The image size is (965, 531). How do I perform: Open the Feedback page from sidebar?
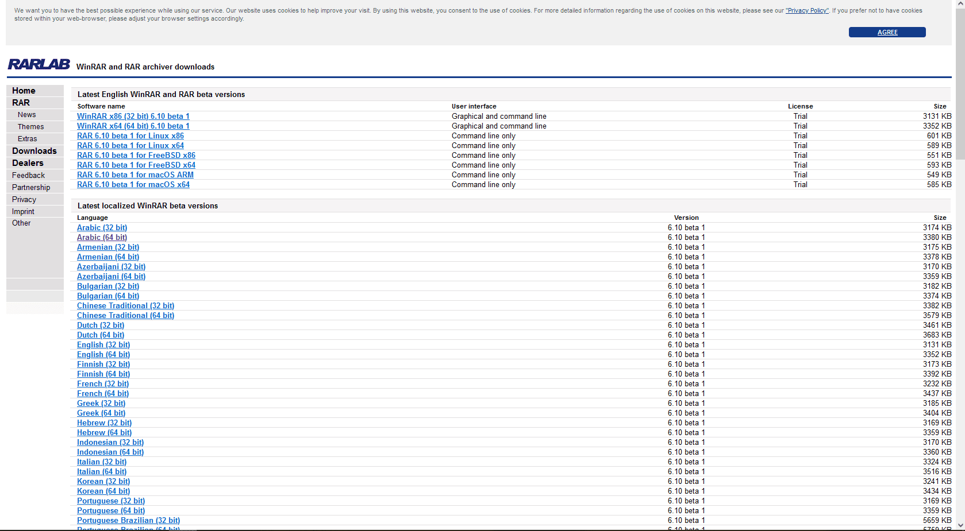click(28, 176)
